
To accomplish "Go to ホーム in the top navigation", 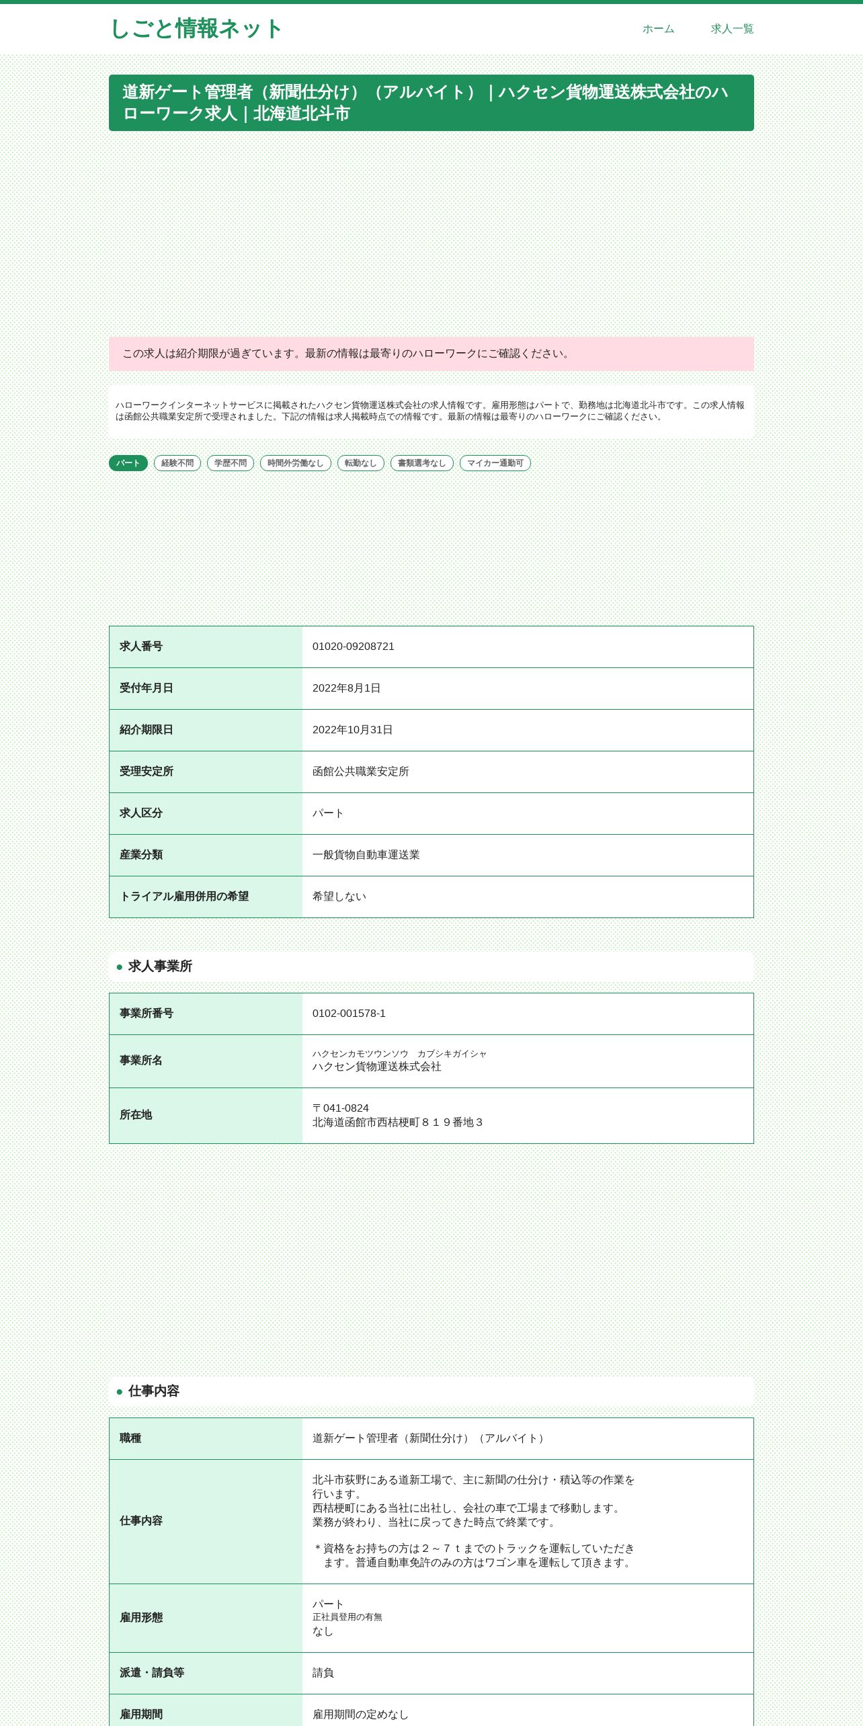I will [658, 29].
